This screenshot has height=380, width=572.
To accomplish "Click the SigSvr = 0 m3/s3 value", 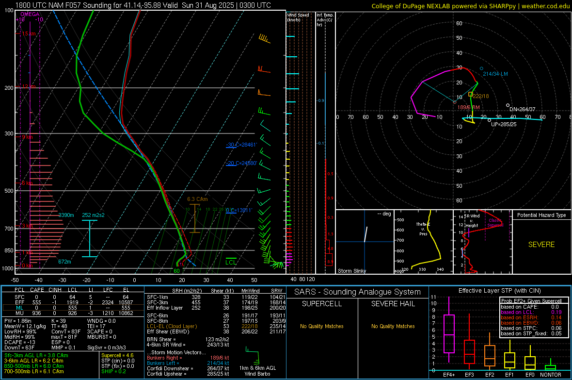I will click(107, 347).
